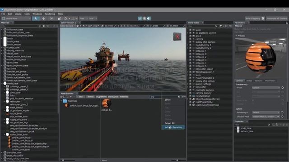Clear the Properties panel filter
289x162 pixels.
click(269, 125)
